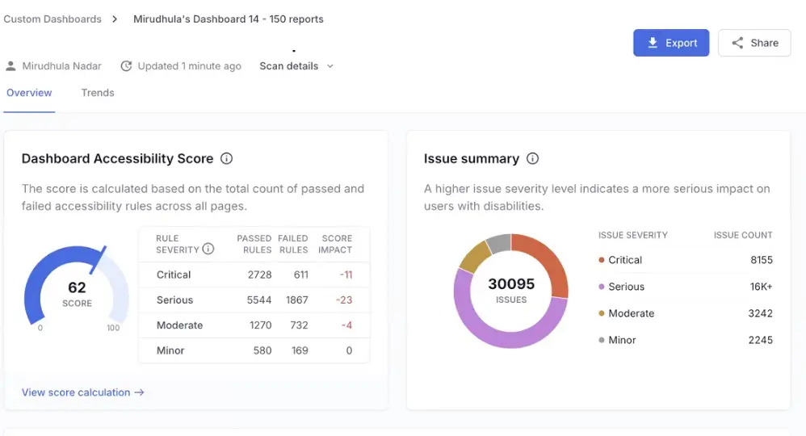Click the Critical row label in rules table
This screenshot has height=436, width=806.
pyautogui.click(x=174, y=275)
